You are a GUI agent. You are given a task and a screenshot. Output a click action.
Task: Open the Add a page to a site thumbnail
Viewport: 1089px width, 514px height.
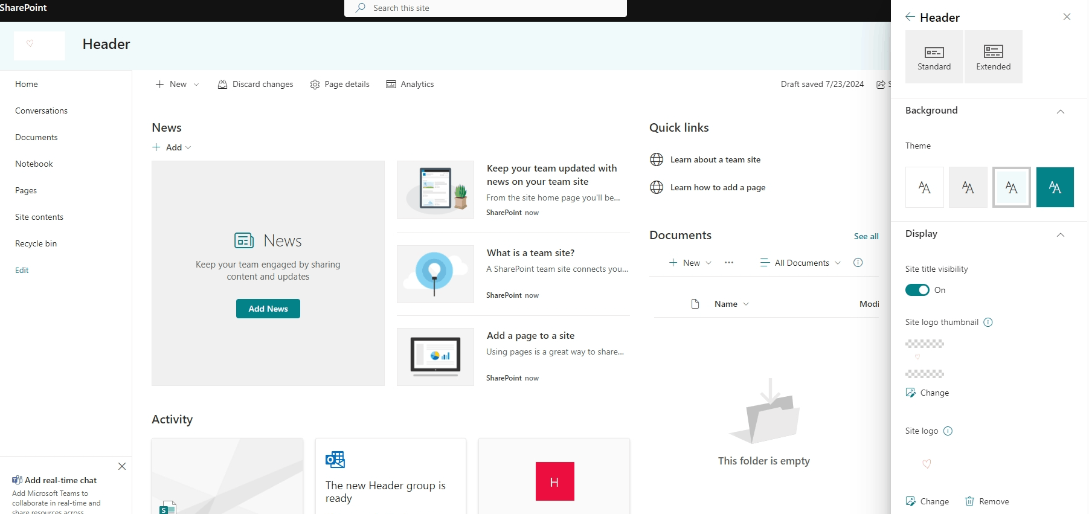click(435, 357)
